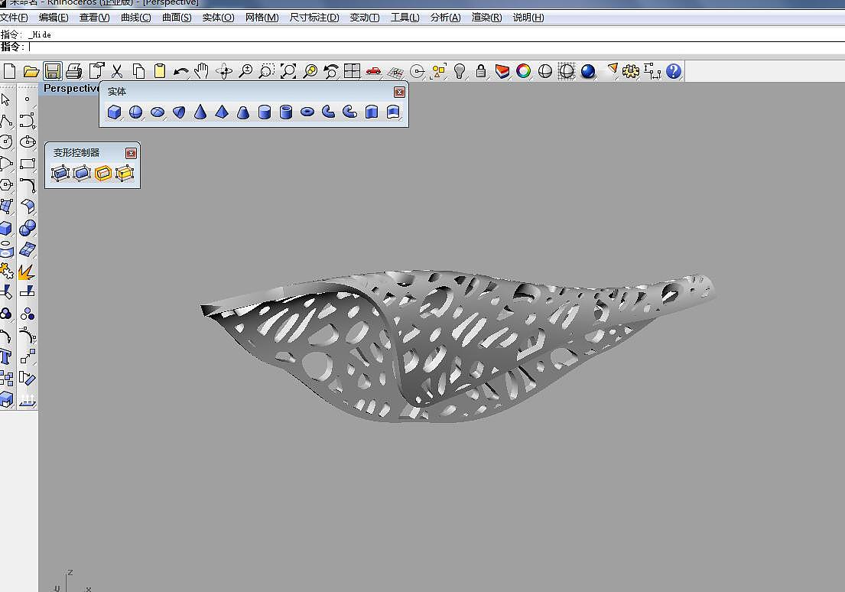The image size is (845, 592).
Task: Open the 渲染(R) menu
Action: pyautogui.click(x=486, y=18)
